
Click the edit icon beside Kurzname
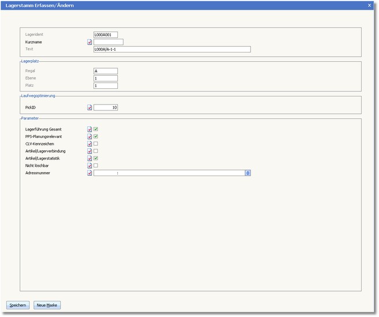[90, 42]
